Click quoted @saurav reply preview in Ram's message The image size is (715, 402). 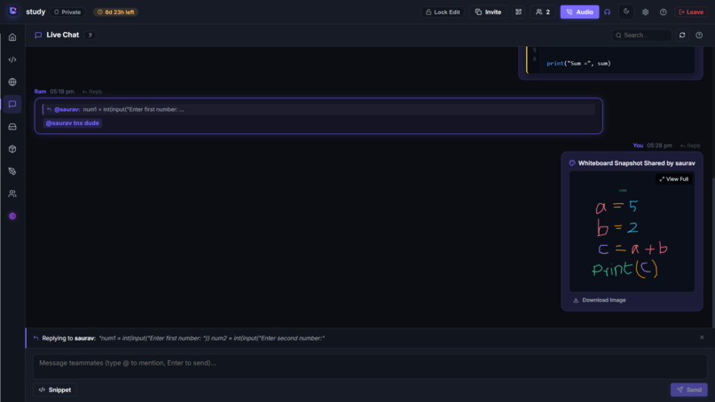click(x=318, y=109)
